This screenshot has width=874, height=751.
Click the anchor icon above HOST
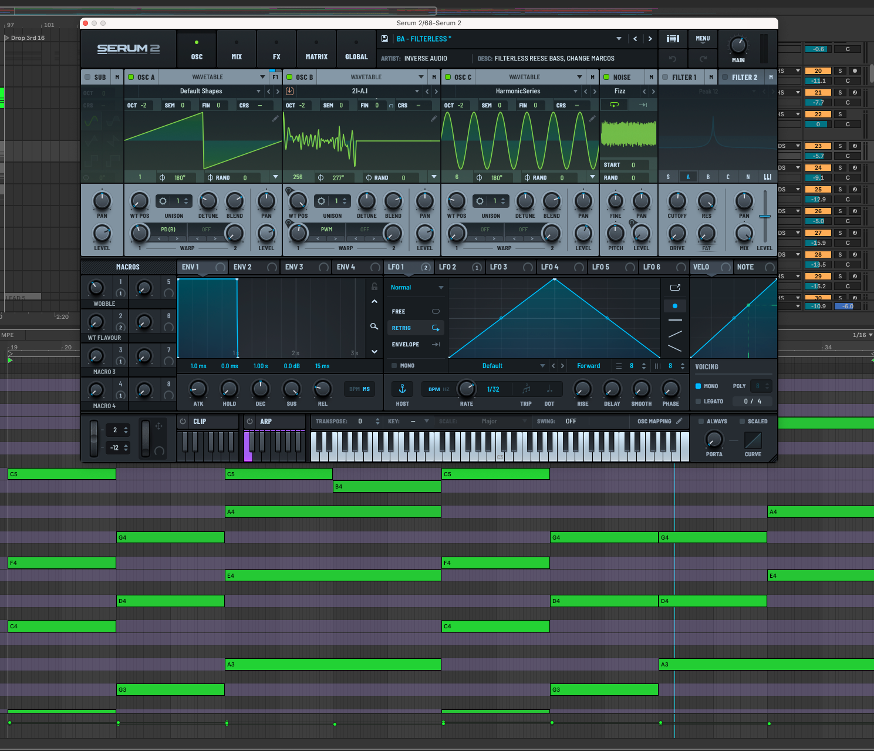(x=402, y=389)
